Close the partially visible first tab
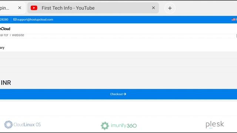Viewport: 237px width, 133px height. tap(20, 8)
